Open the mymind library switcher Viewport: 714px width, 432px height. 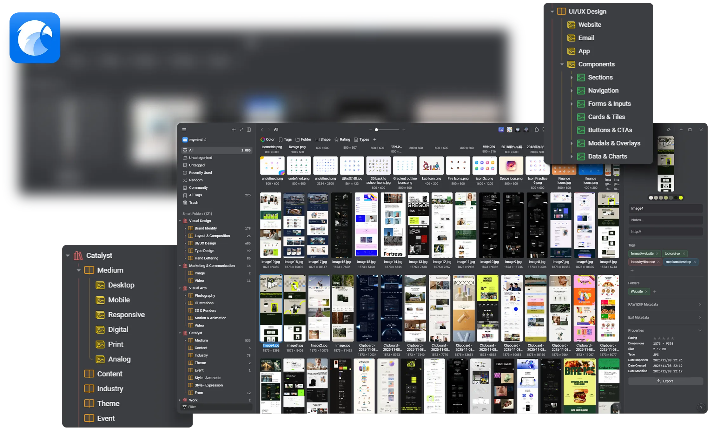pos(195,140)
